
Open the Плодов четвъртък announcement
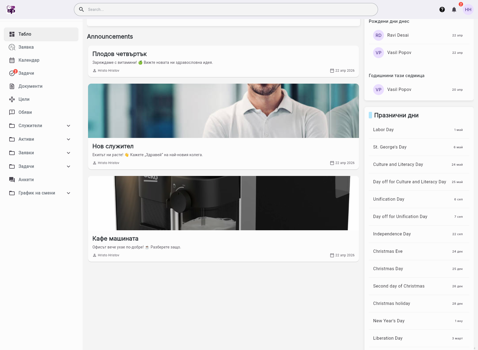coord(223,61)
